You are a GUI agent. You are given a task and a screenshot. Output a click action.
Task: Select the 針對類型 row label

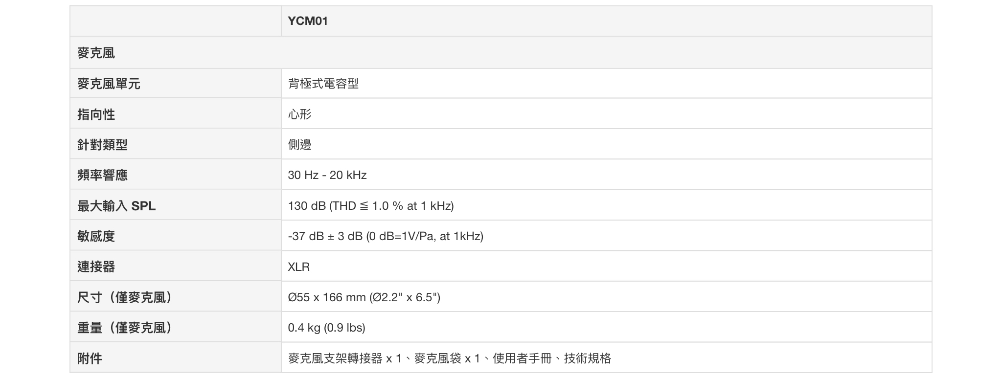click(x=102, y=145)
